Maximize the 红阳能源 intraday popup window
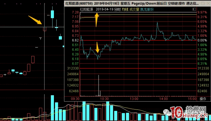The image size is (211, 121). click(x=203, y=3)
